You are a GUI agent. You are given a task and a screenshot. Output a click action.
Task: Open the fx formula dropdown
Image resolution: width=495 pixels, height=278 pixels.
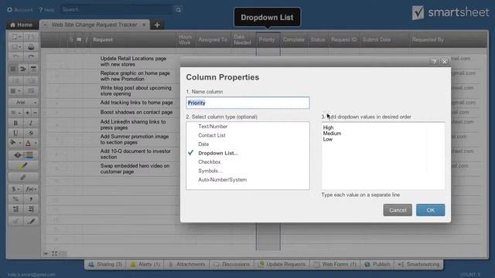[x=31, y=189]
